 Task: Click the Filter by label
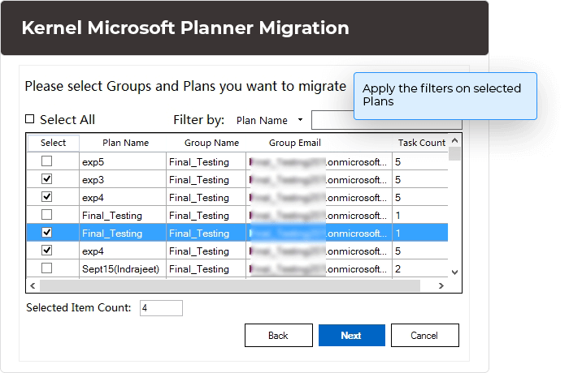click(199, 120)
